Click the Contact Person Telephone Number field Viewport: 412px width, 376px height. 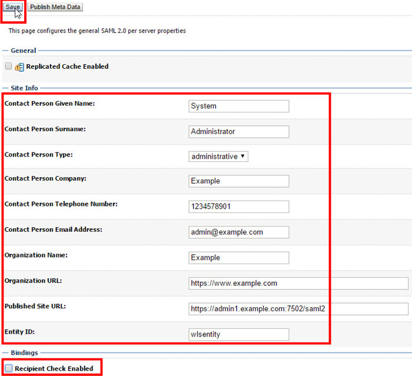pos(239,207)
